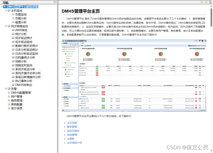Open the 日志分析延迟统计 topic
213x153 pixels.
tap(26, 50)
